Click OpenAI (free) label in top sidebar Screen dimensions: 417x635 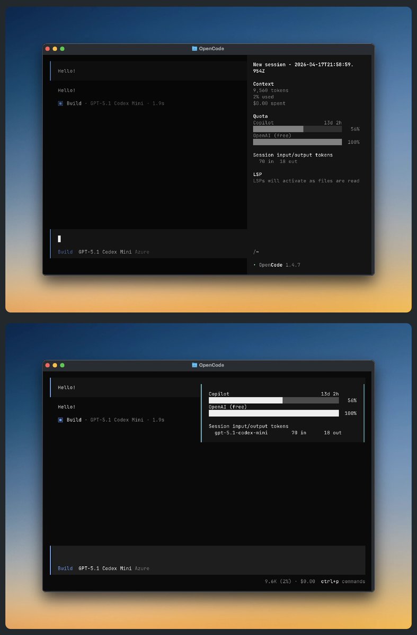272,135
